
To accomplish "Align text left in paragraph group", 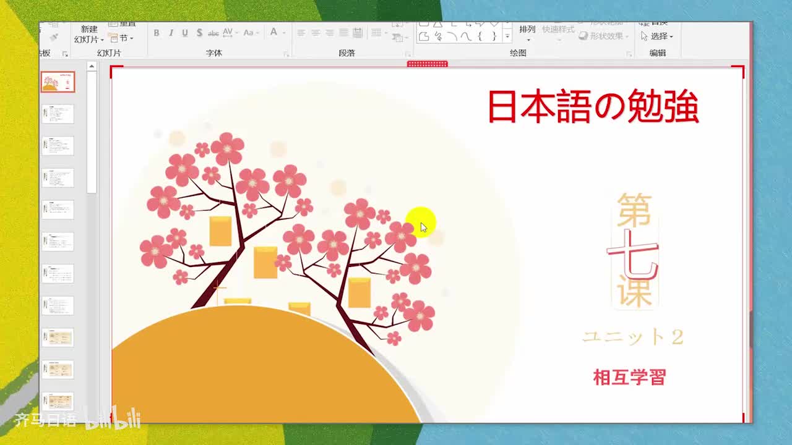I will point(301,33).
